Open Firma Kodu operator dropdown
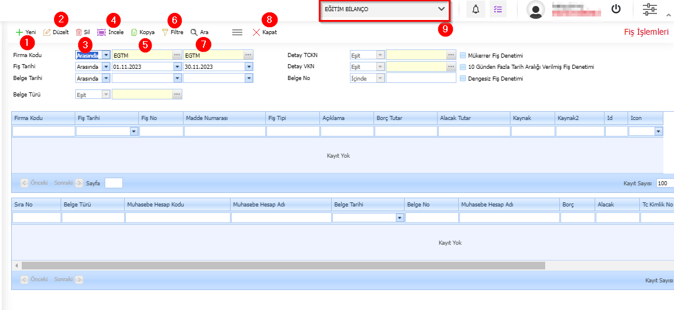 106,55
